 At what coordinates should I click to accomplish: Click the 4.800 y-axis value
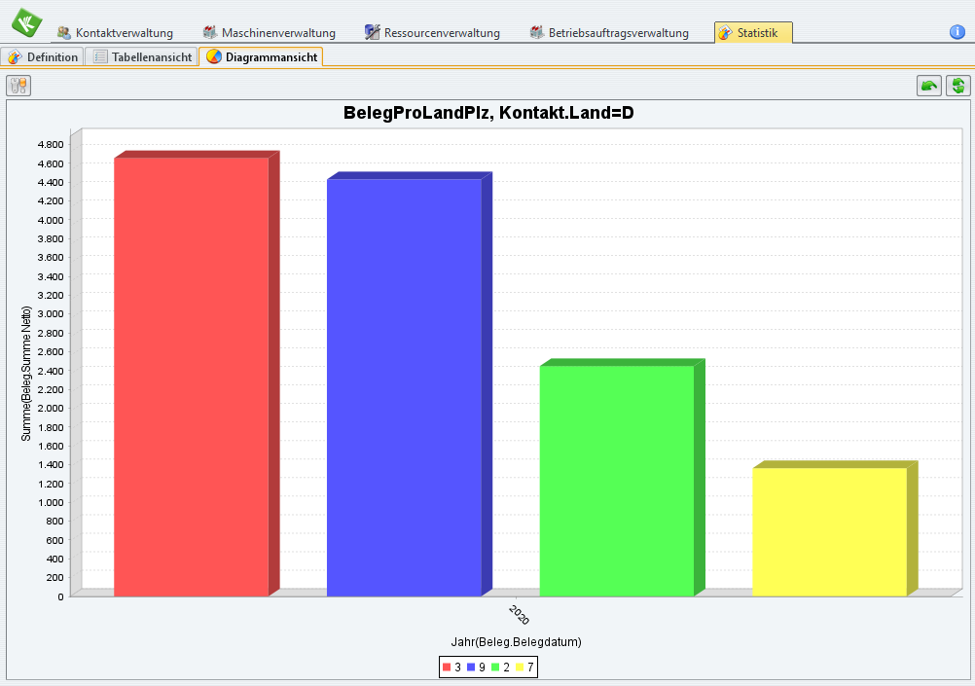click(51, 145)
